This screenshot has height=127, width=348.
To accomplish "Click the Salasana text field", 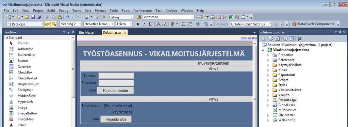I will click(116, 83).
